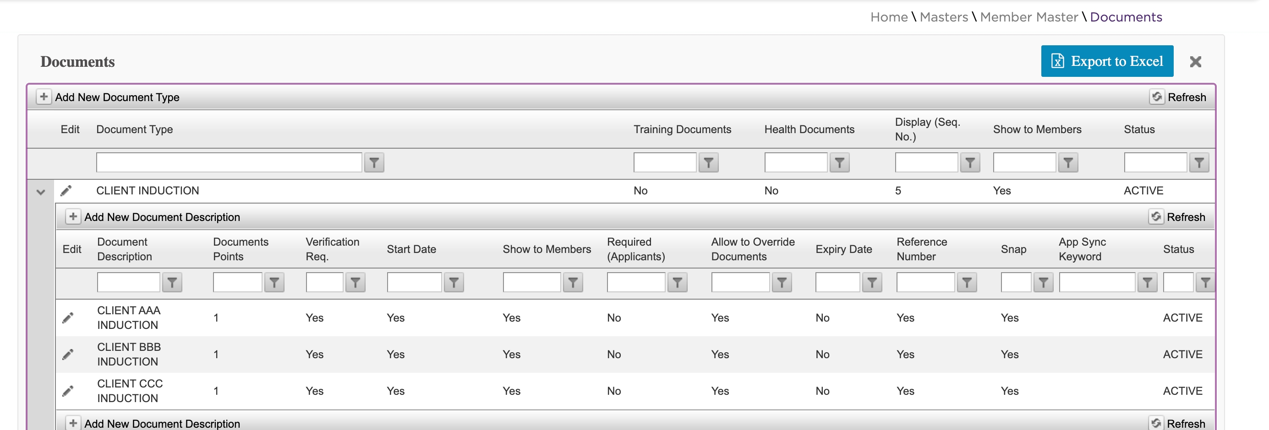
Task: Click filter icon for Start Date column
Action: [454, 282]
